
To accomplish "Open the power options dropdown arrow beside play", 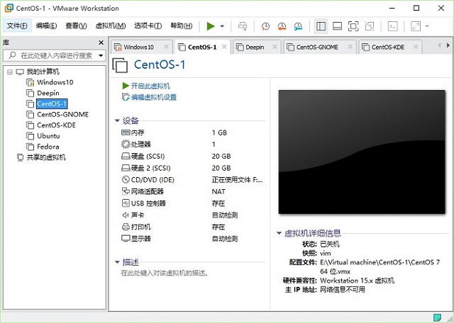I will click(222, 26).
